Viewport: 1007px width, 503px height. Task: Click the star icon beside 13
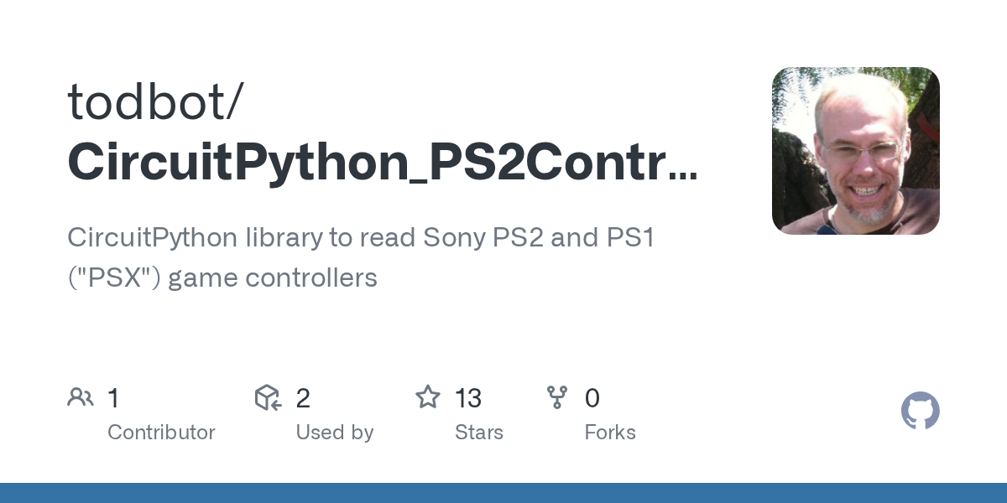[428, 397]
